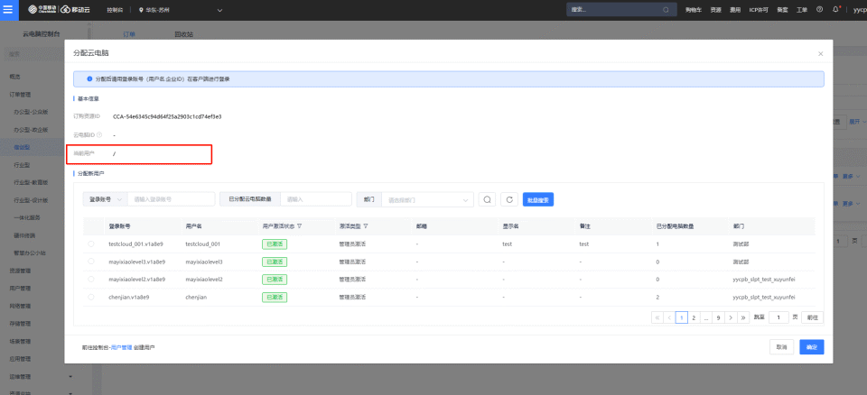Click 已激活 status badge for chenjian
The image size is (867, 395).
click(275, 298)
